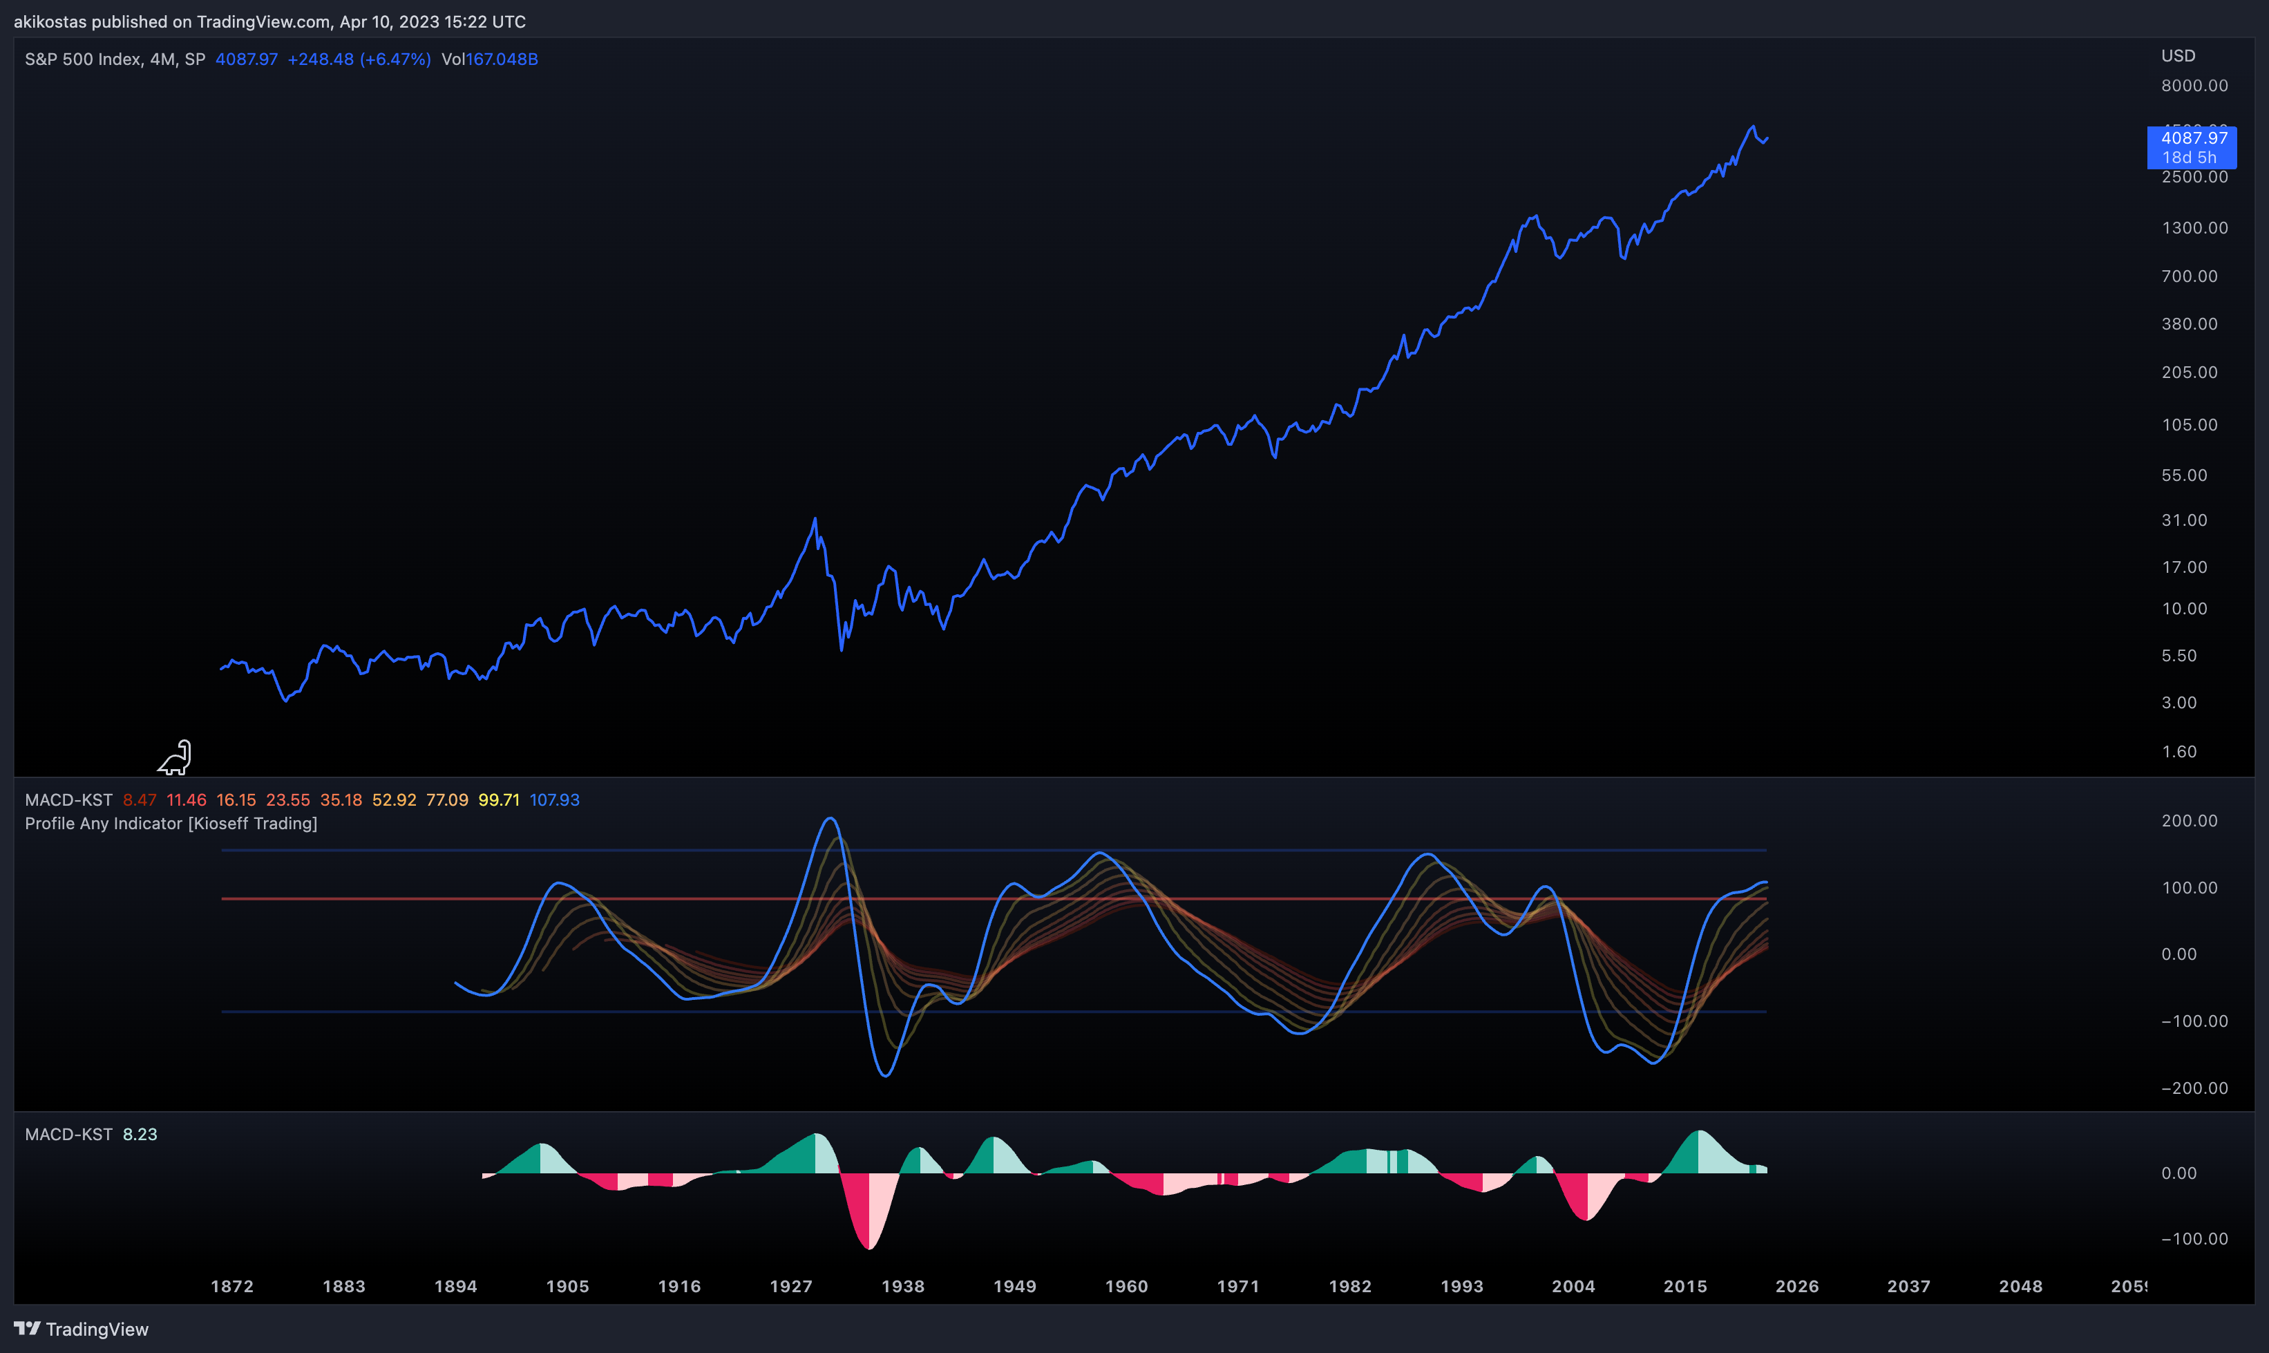Click the blue current price label 4087.97

pyautogui.click(x=2192, y=146)
